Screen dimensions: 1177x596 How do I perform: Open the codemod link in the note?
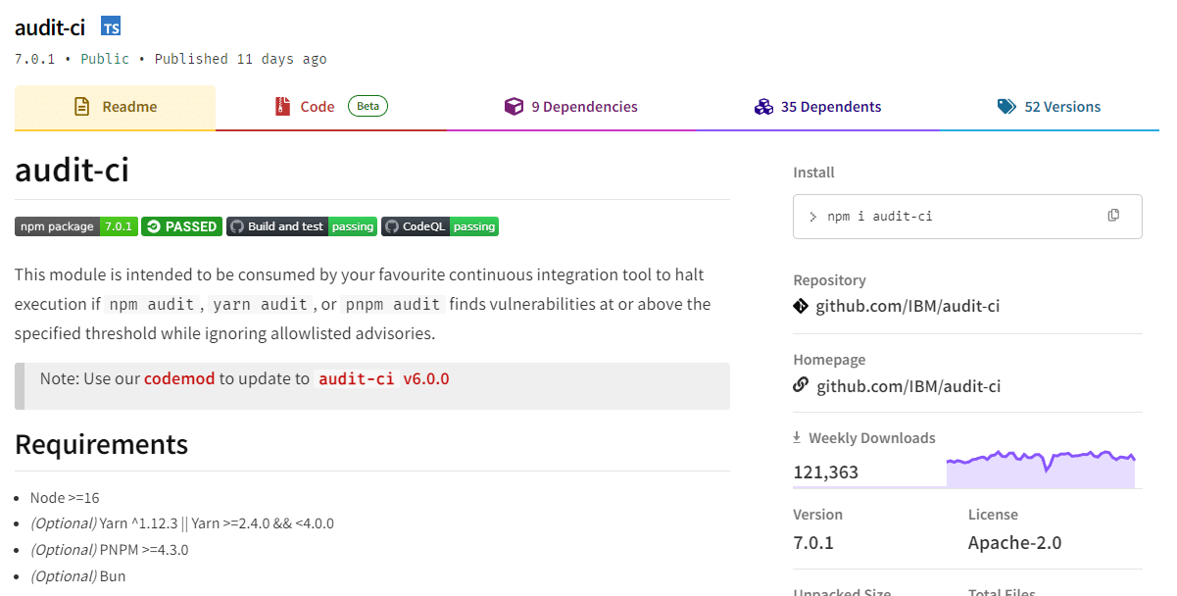click(x=179, y=379)
